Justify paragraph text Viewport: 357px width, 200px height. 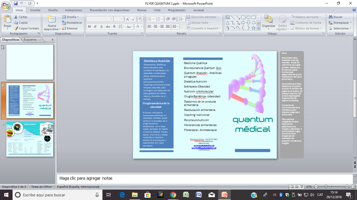tap(168, 27)
